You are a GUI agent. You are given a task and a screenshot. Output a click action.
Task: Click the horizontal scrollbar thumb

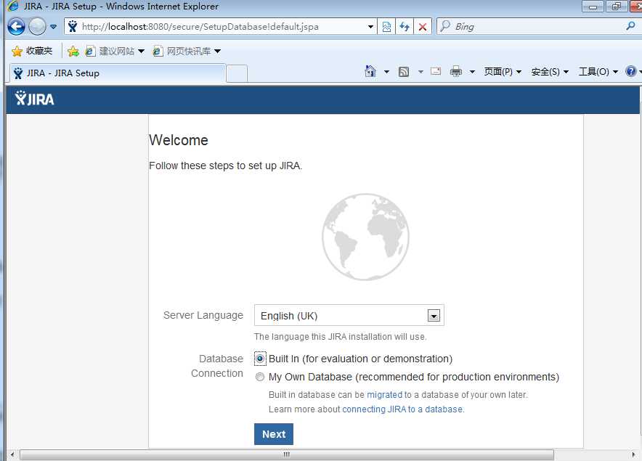[x=287, y=454]
